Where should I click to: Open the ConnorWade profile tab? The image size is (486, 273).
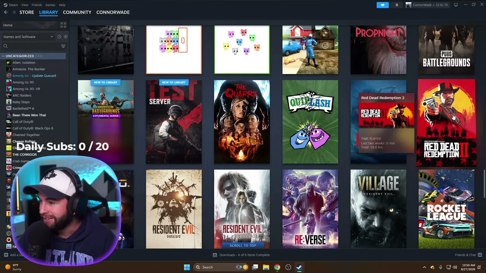click(x=113, y=12)
